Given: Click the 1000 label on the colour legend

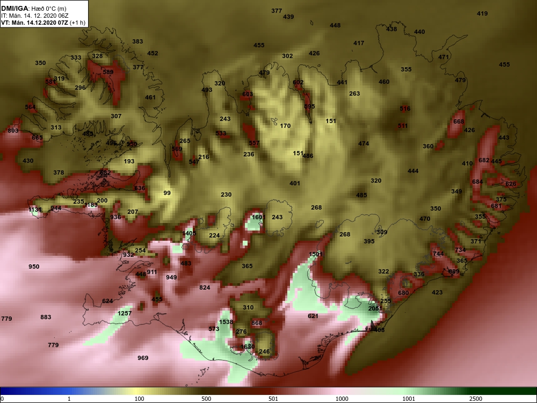Looking at the screenshot, I should (342, 399).
